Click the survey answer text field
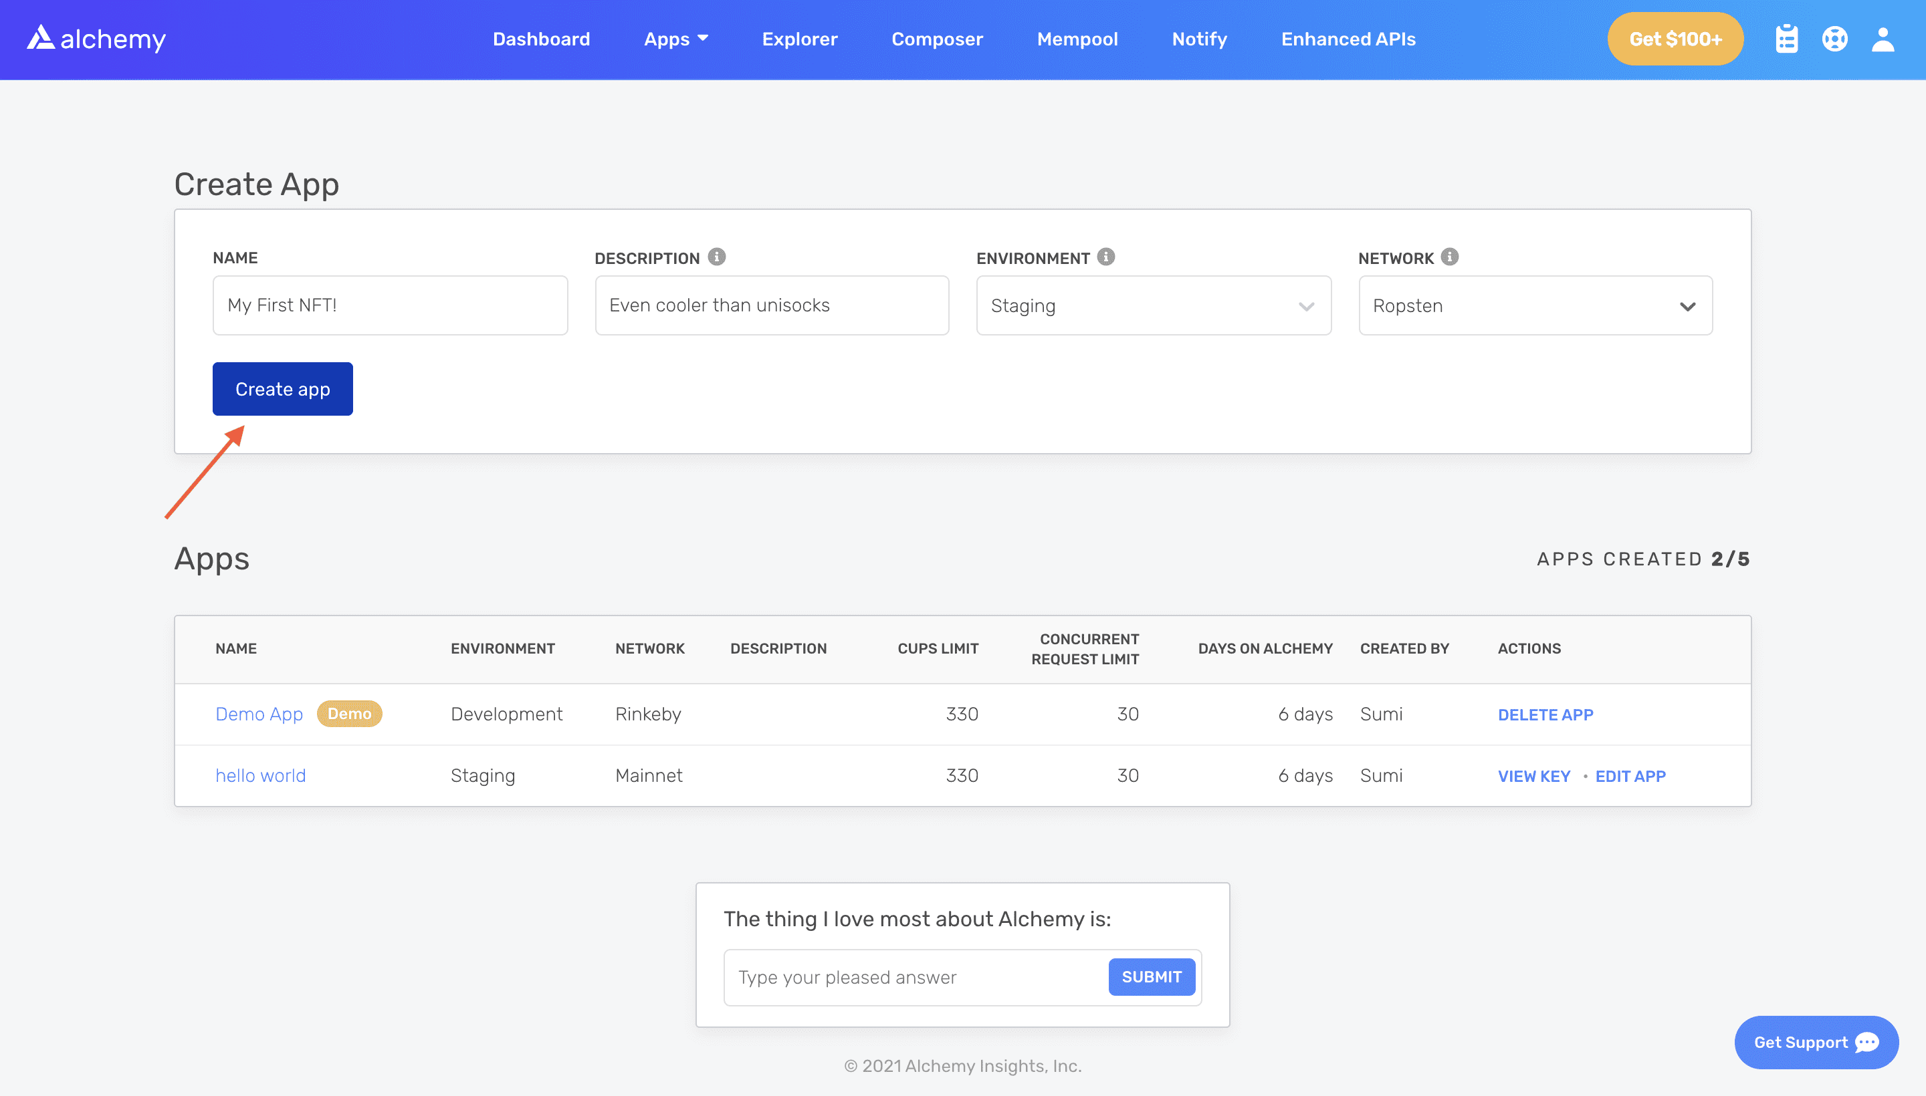 click(904, 976)
